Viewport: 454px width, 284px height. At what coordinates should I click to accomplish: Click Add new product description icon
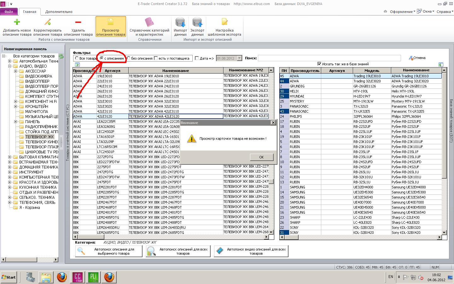(x=17, y=22)
